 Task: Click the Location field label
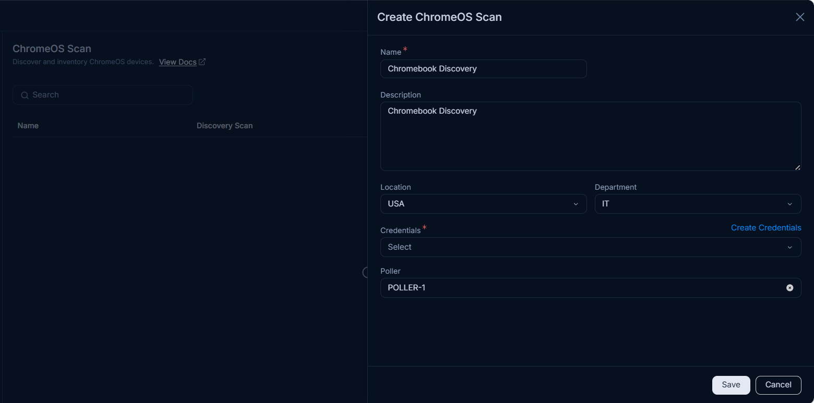[396, 187]
